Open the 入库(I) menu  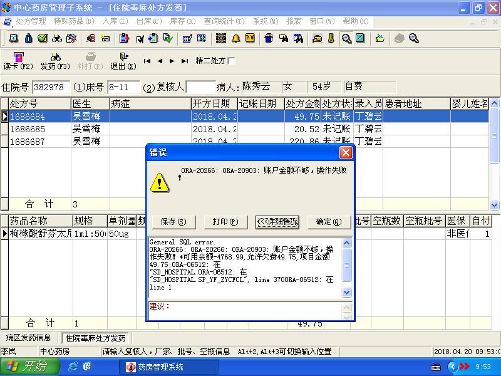(x=115, y=21)
